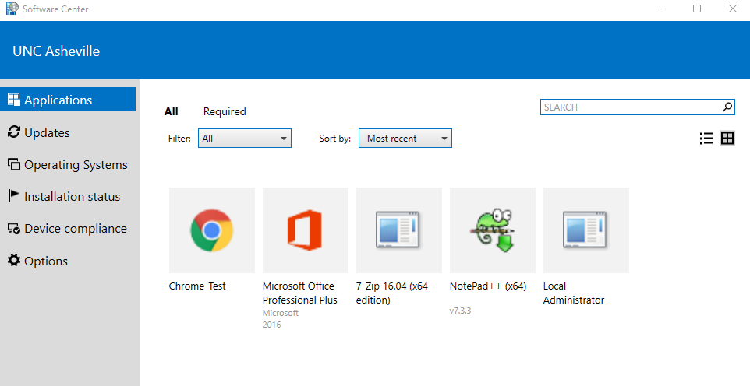
Task: Switch to tile grid view
Action: (727, 139)
